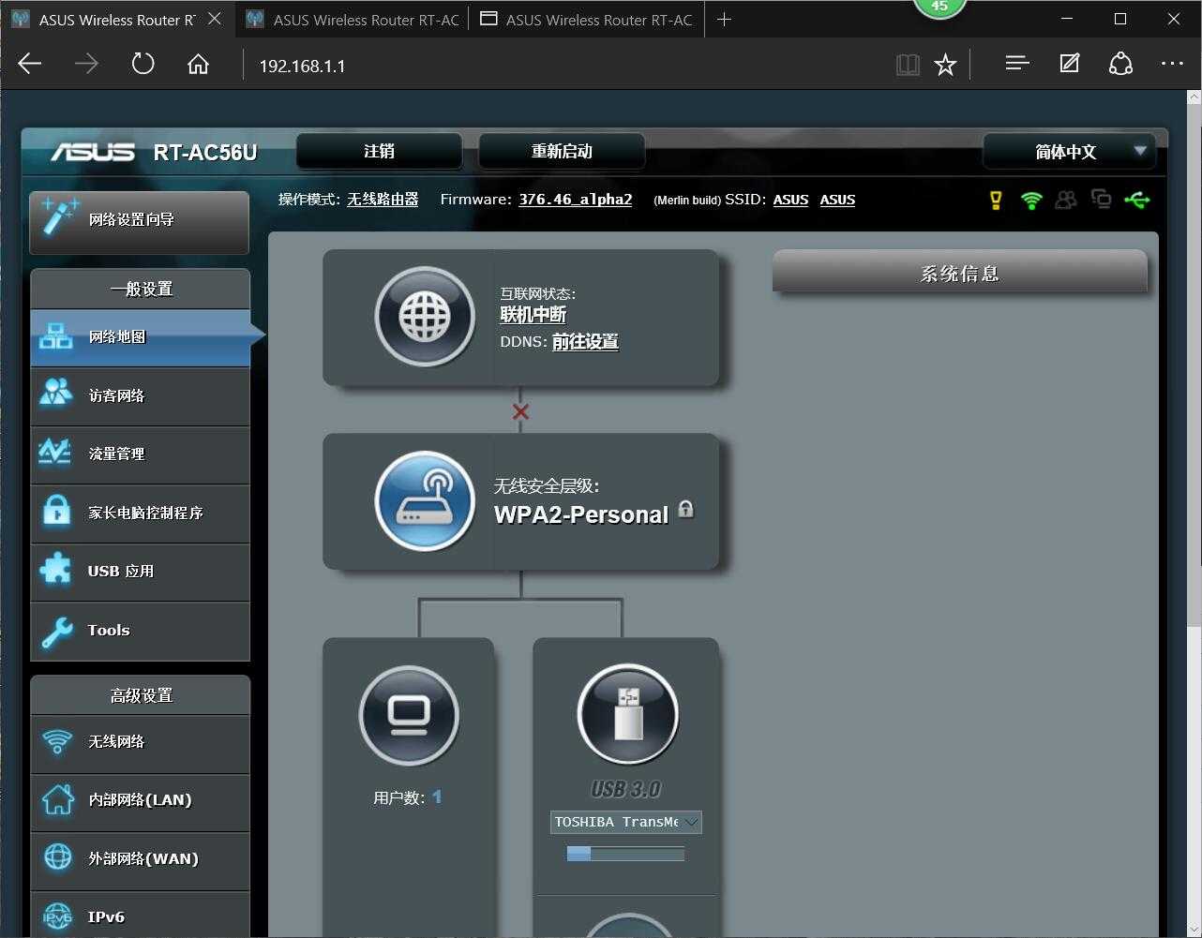
Task: Open 访客网络 guest network menu
Action: 140,395
